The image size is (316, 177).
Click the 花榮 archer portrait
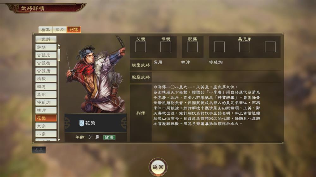(x=96, y=74)
